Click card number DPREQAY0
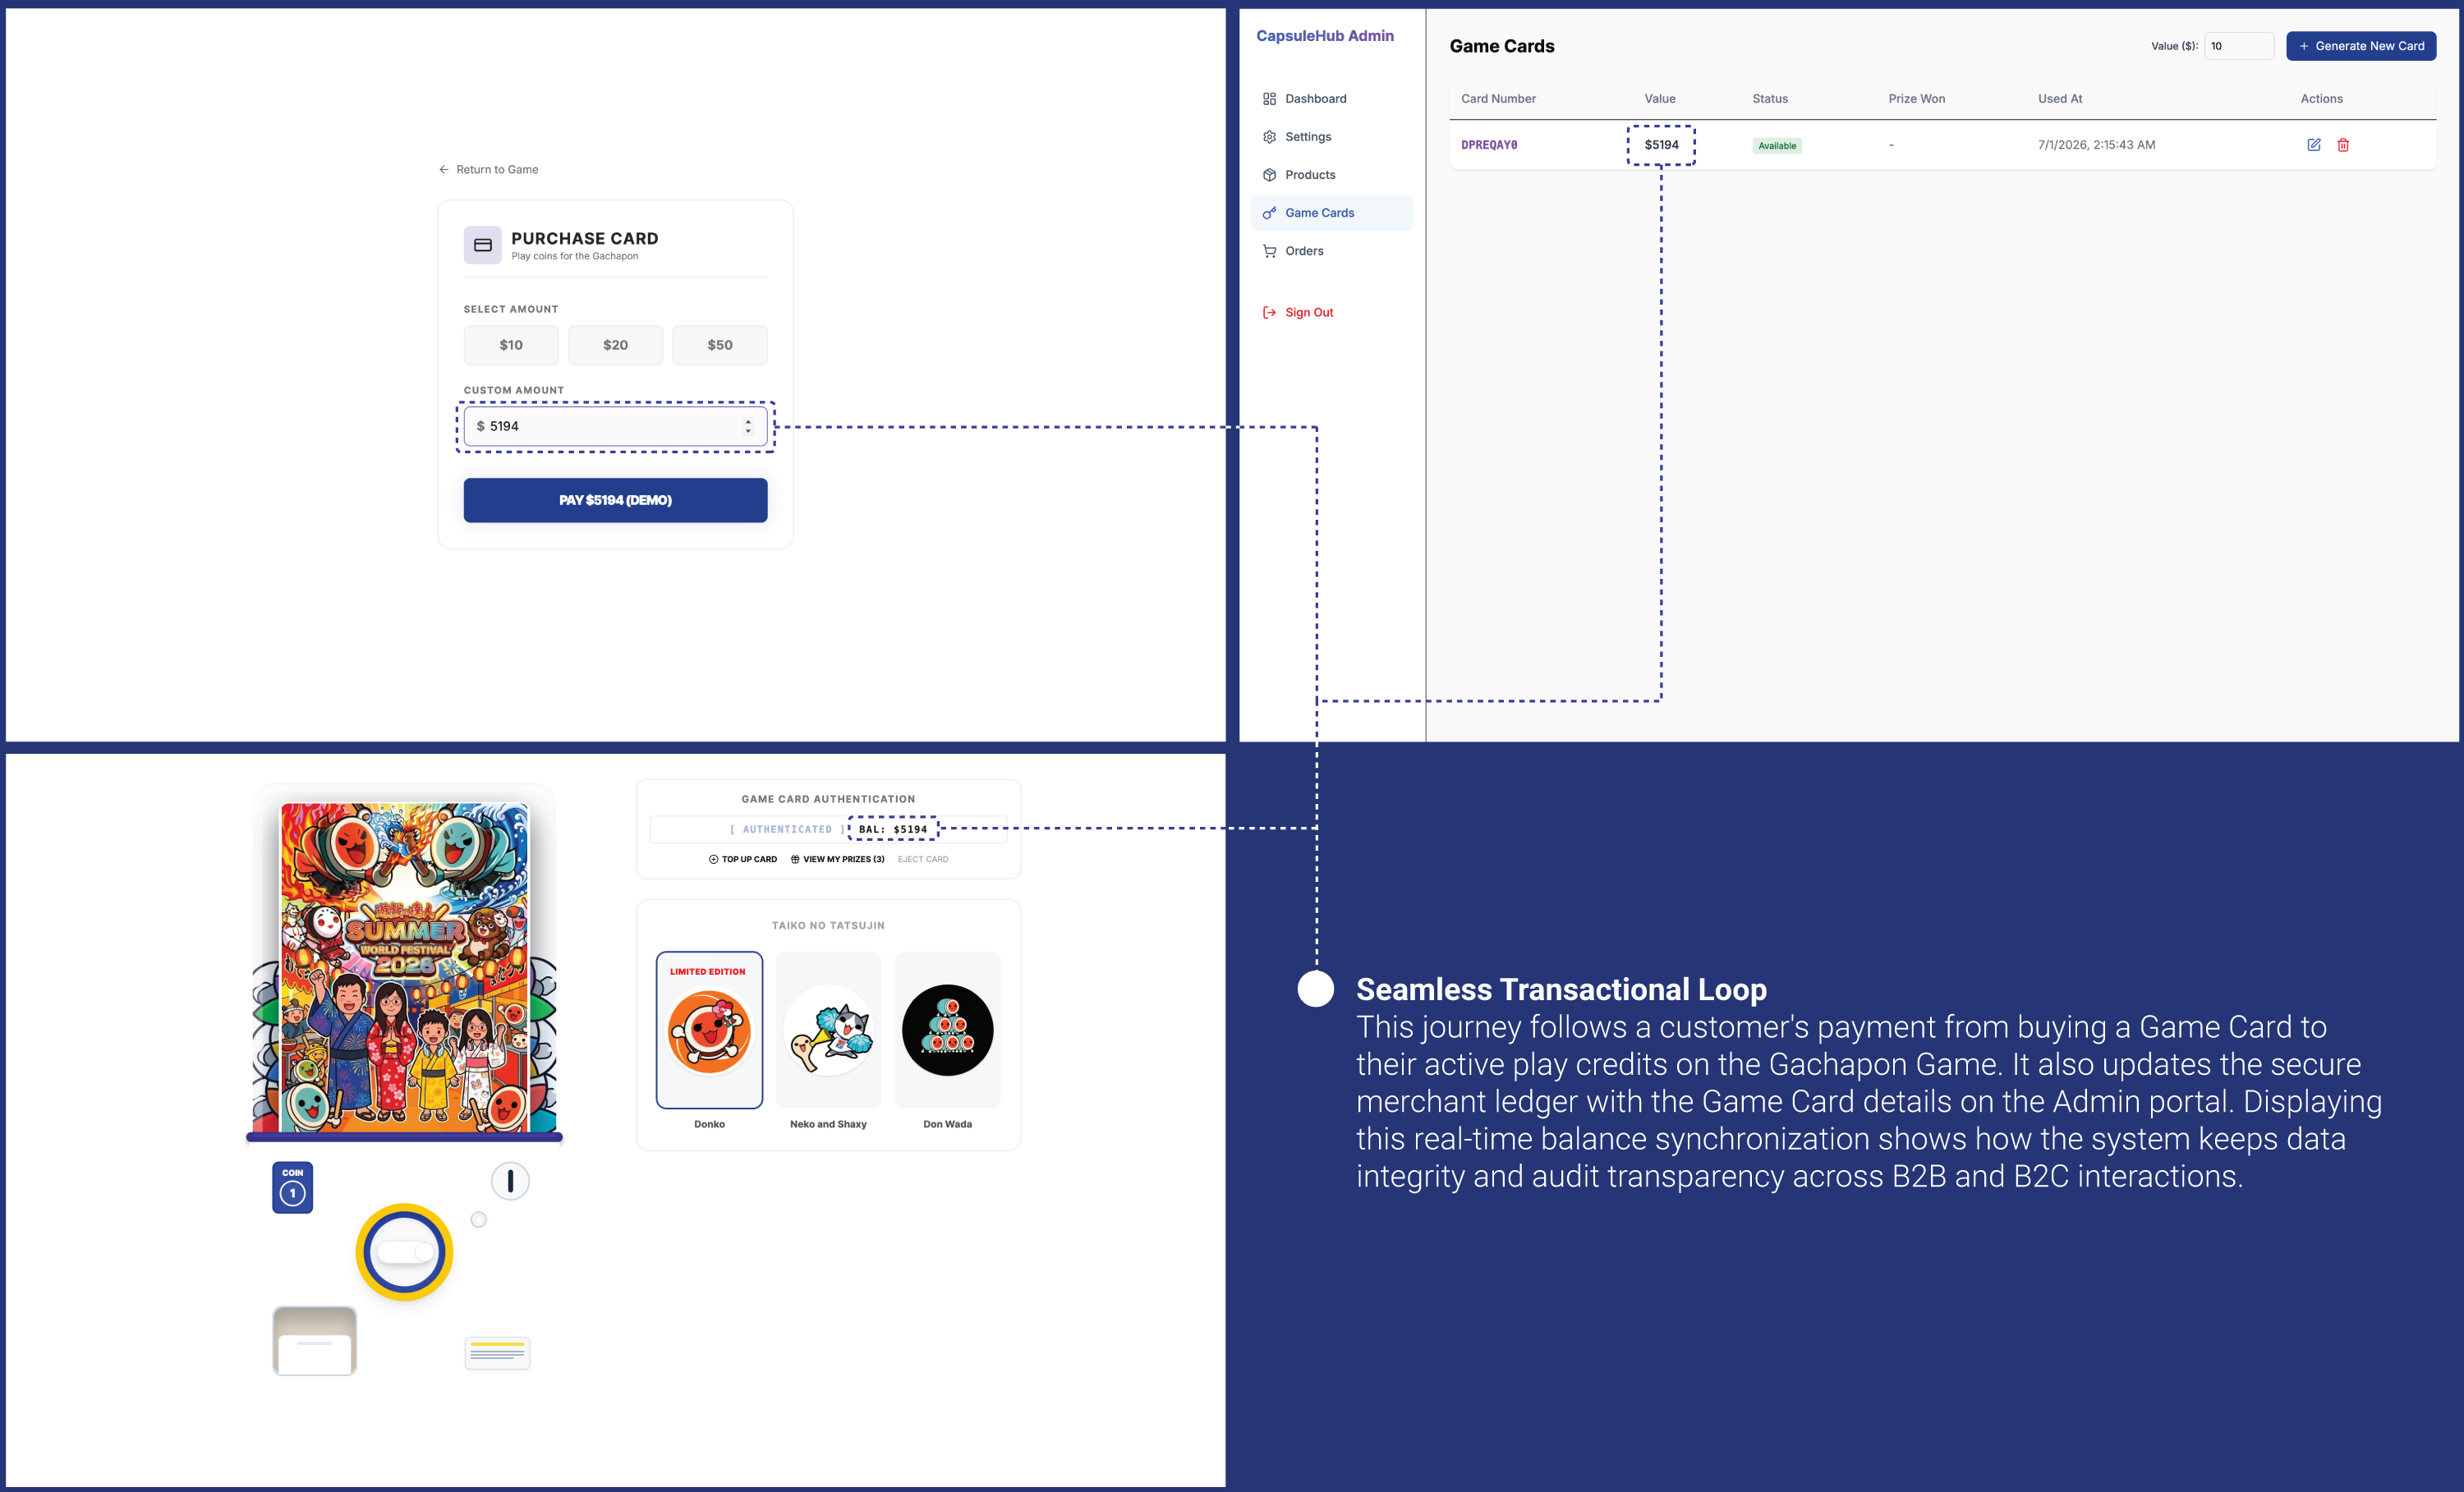This screenshot has width=2464, height=1492. coord(1489,145)
